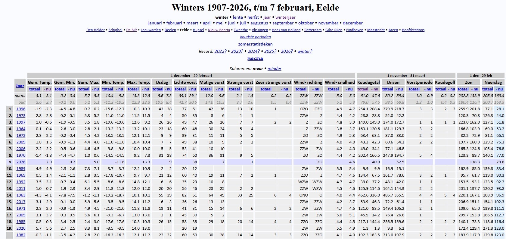Image resolution: width=506 pixels, height=239 pixels.
Task: Go to the december month page
Action: pyautogui.click(x=353, y=23)
